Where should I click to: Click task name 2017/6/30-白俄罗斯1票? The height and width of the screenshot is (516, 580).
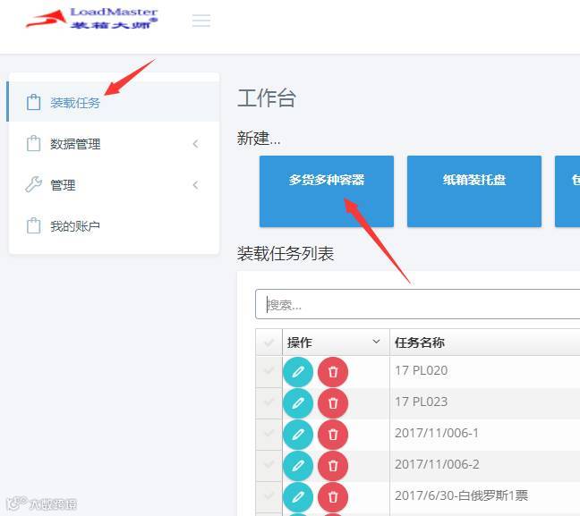point(462,495)
